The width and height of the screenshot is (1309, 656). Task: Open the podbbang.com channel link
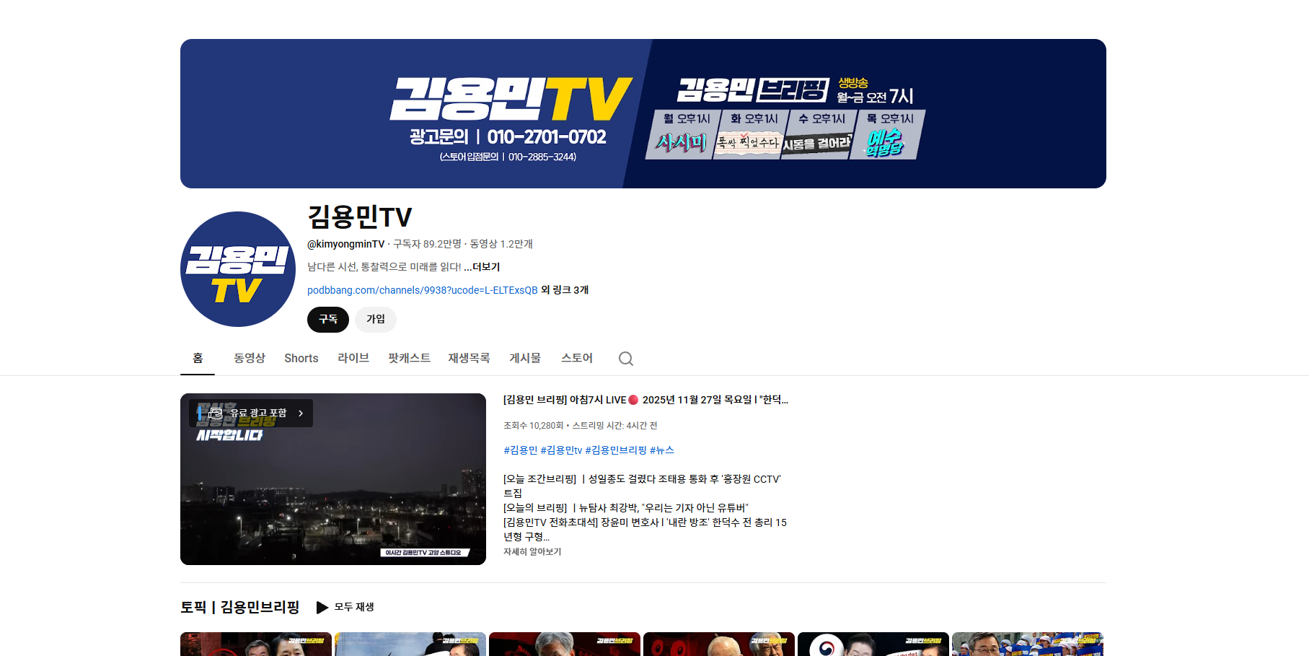422,290
